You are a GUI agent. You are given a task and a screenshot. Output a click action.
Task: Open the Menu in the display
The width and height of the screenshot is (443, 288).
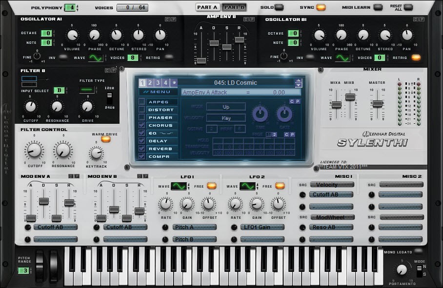159,92
